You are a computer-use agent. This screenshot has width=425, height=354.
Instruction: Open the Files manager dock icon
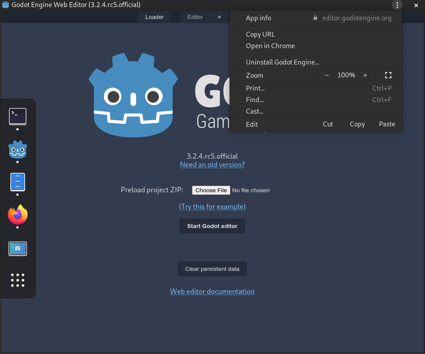coord(18,182)
